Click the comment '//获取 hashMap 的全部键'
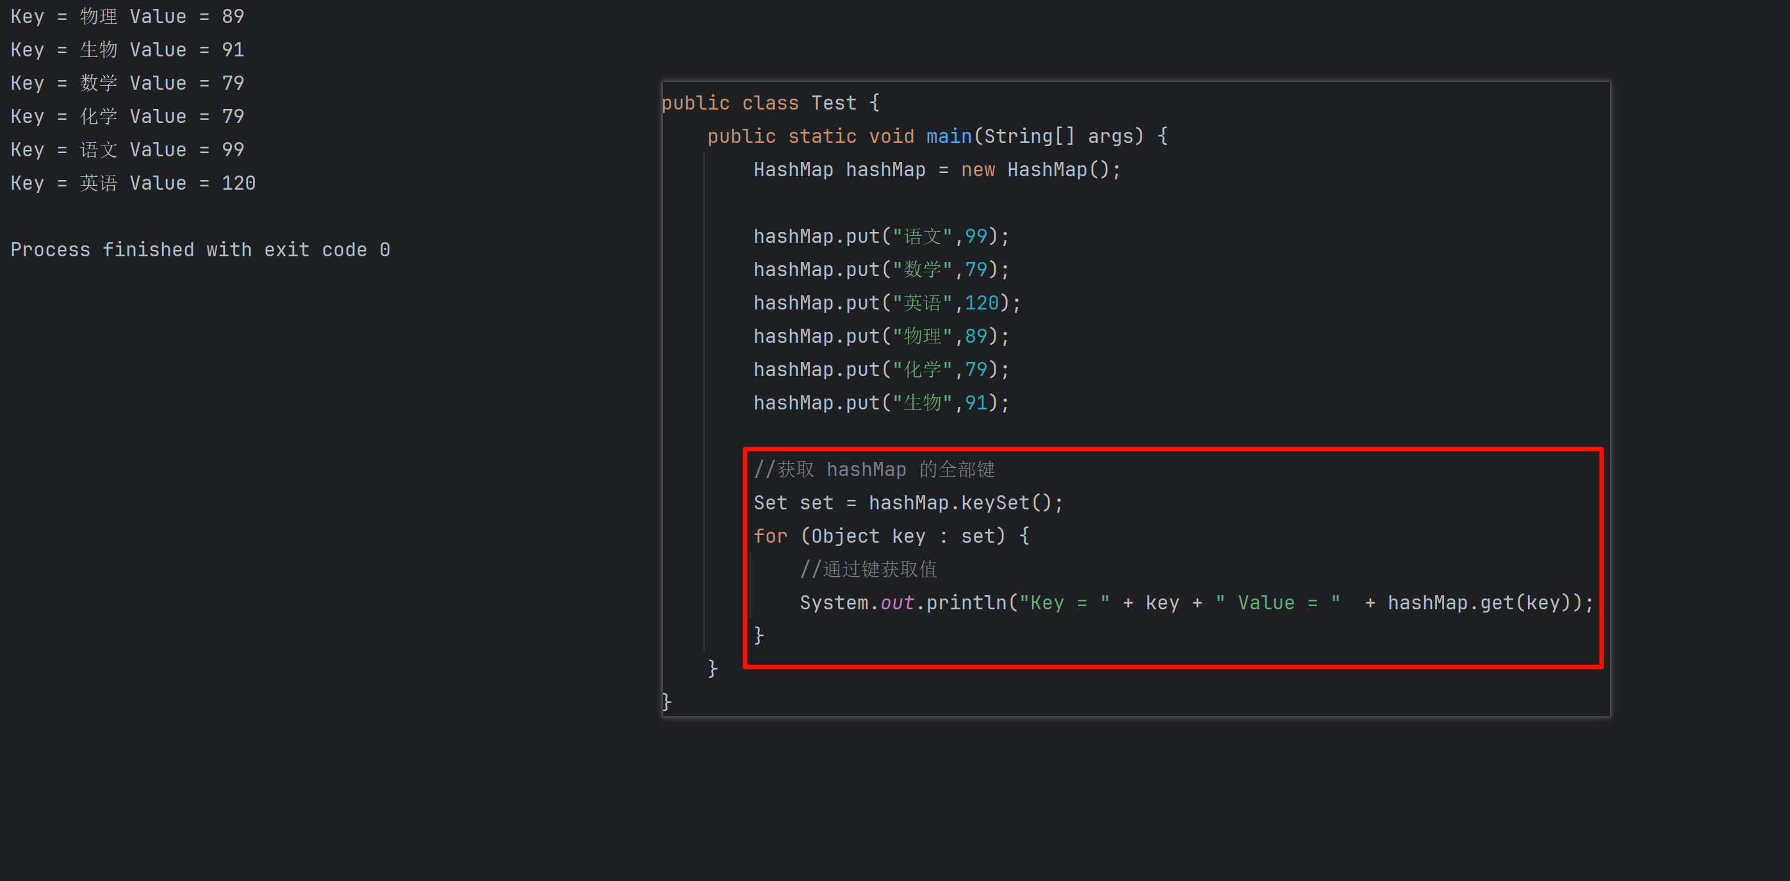 click(874, 470)
